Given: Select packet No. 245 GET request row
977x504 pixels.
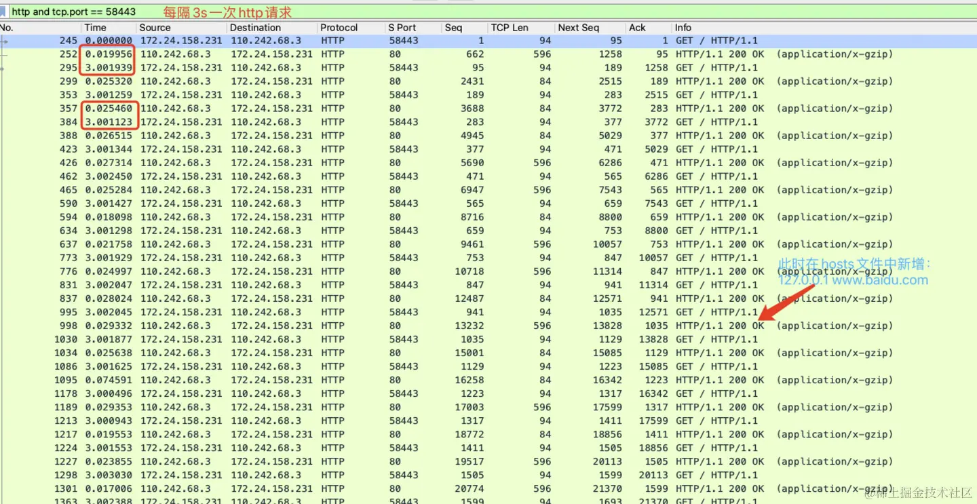Looking at the screenshot, I should (x=488, y=41).
